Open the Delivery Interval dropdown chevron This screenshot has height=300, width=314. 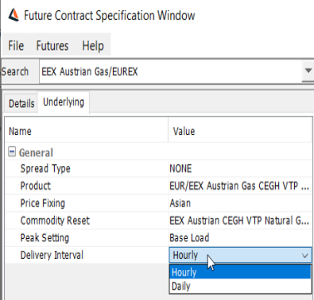(305, 256)
